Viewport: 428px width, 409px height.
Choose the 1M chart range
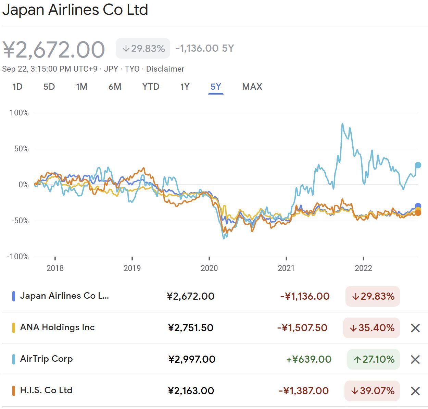[81, 87]
